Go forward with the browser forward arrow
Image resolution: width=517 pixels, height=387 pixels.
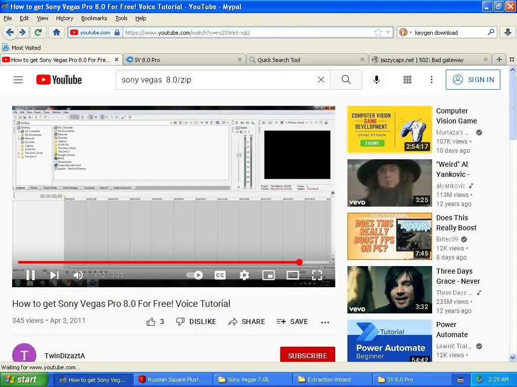click(x=22, y=32)
